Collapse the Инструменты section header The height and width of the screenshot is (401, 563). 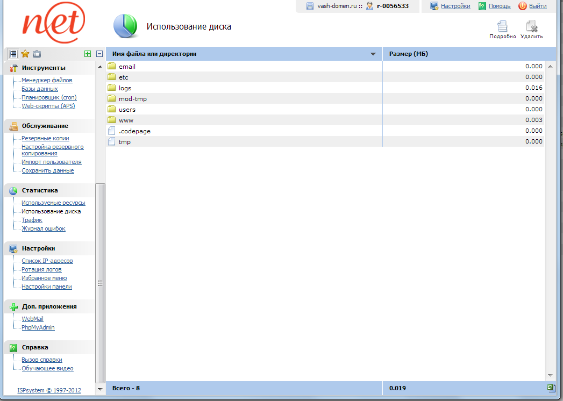click(x=44, y=68)
